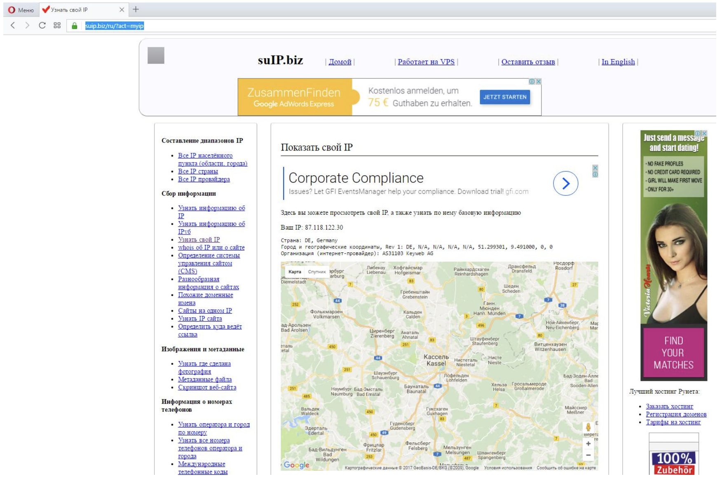
Task: Open 'Узнать информацию об IPv6' link
Action: click(211, 228)
